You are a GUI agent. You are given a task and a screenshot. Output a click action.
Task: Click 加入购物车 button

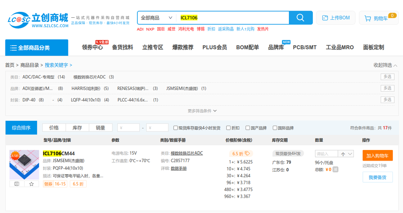(377, 156)
